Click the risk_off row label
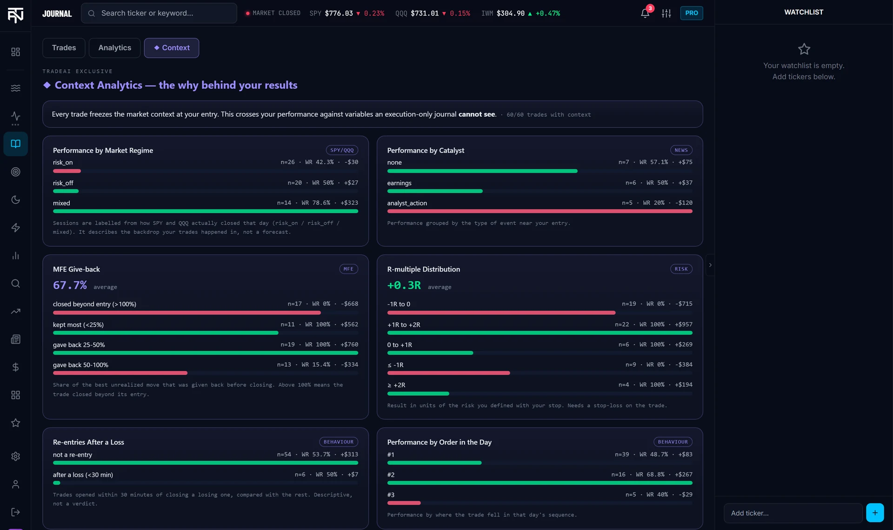Image resolution: width=893 pixels, height=530 pixels. (x=63, y=183)
